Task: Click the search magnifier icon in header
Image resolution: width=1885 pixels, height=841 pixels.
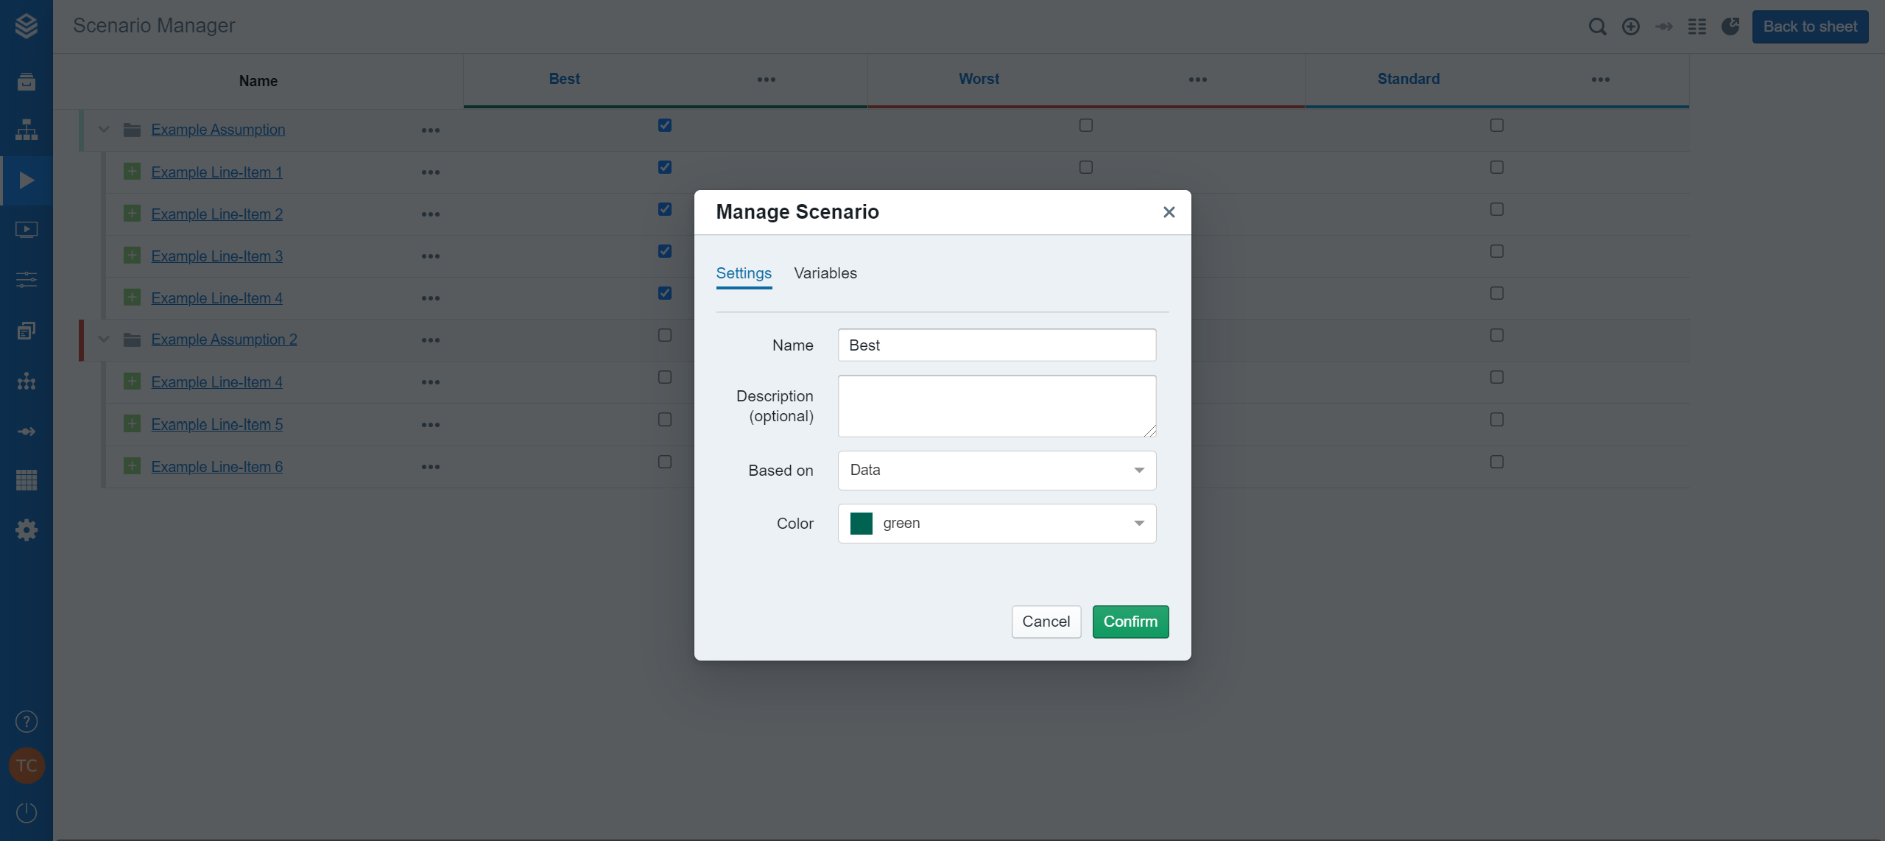Action: 1597,27
